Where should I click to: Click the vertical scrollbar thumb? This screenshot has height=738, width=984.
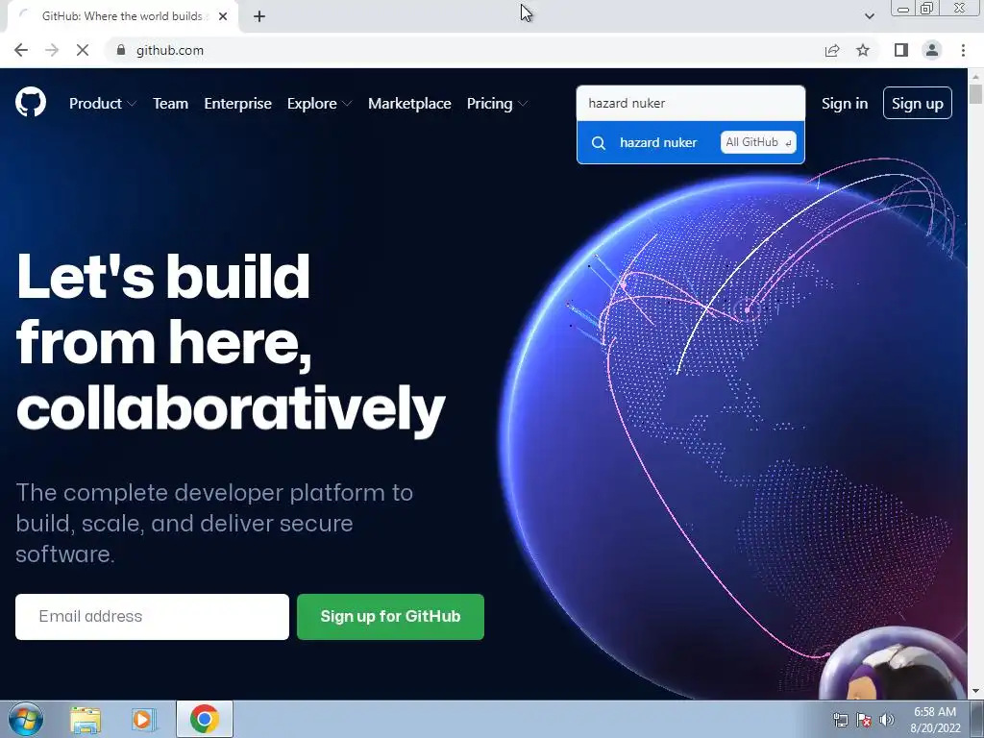tap(975, 94)
